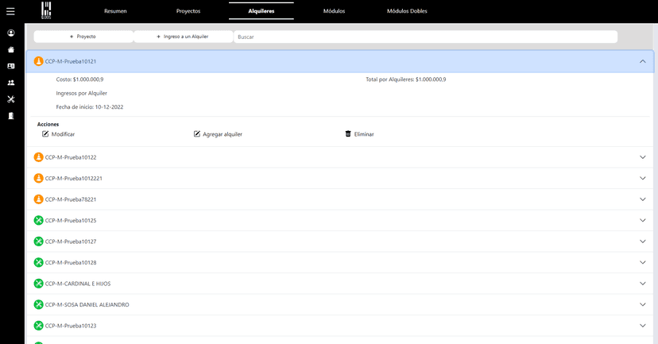Click the company logo in header
Image resolution: width=658 pixels, height=344 pixels.
click(x=46, y=10)
